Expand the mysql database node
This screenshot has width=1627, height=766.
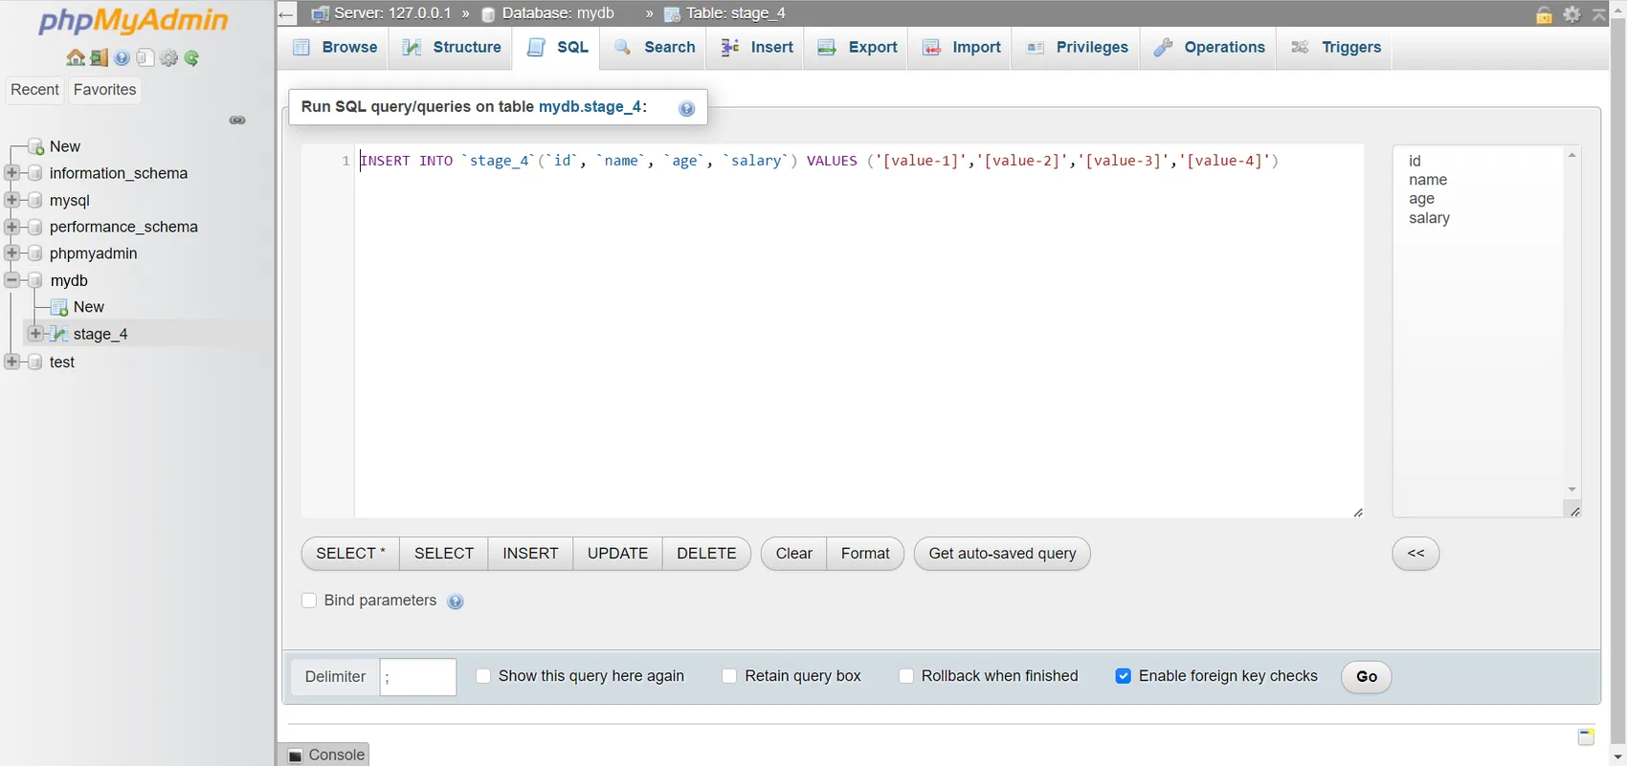click(x=11, y=200)
